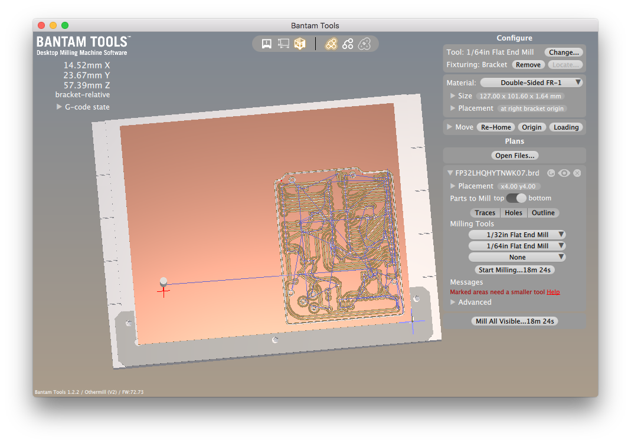This screenshot has height=444, width=631.
Task: Click the 57.39mm Z coordinate readout
Action: point(87,85)
